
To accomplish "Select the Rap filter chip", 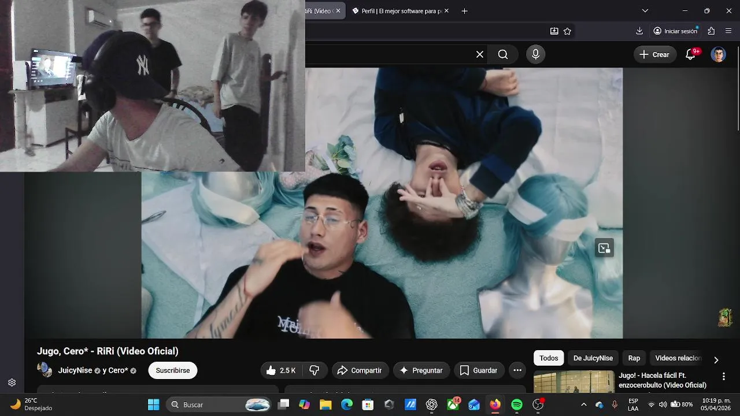I will click(634, 358).
